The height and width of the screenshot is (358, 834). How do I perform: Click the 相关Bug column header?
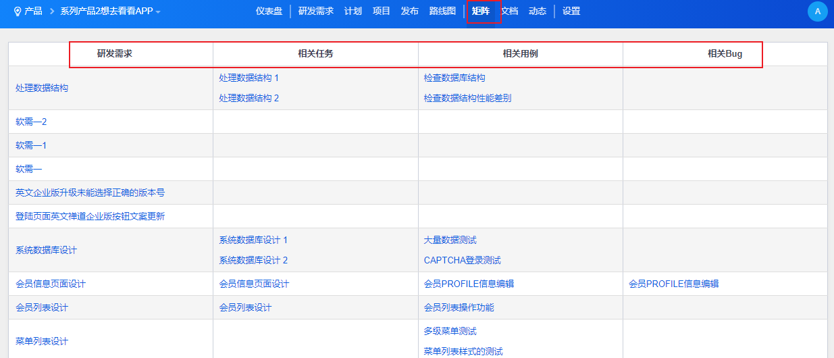pyautogui.click(x=725, y=54)
